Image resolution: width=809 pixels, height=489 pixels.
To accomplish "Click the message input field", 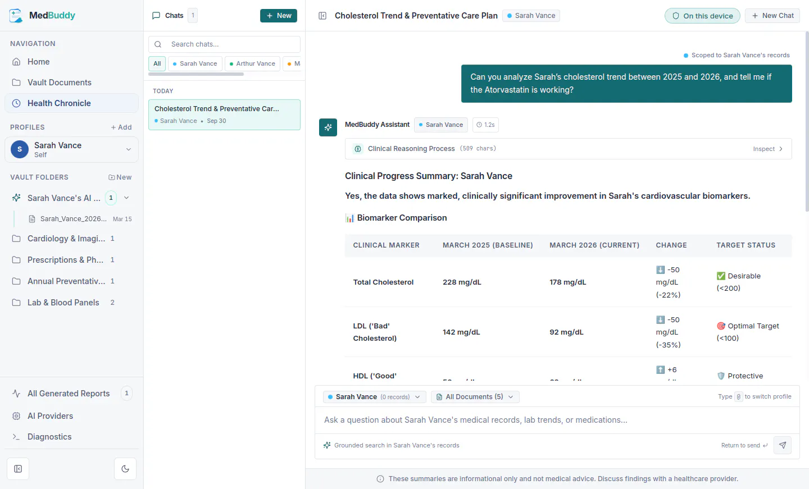I will 557,420.
